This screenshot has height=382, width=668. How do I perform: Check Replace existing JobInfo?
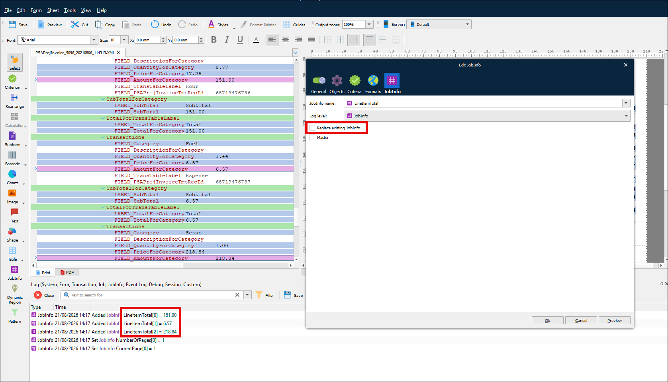pos(313,128)
